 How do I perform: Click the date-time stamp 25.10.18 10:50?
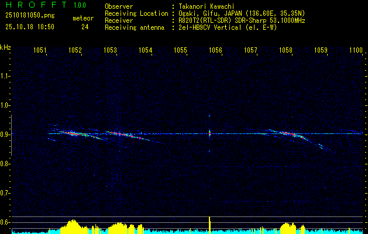click(30, 27)
